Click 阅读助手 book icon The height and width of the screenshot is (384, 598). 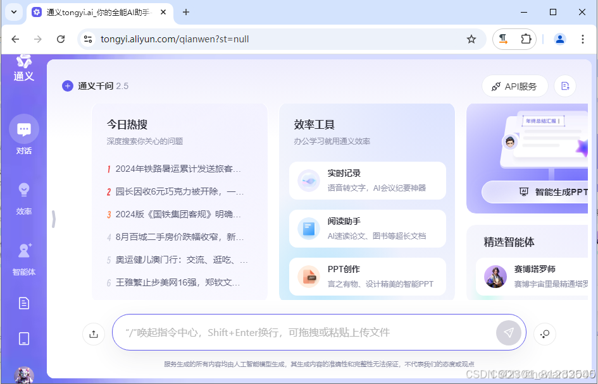[309, 229]
